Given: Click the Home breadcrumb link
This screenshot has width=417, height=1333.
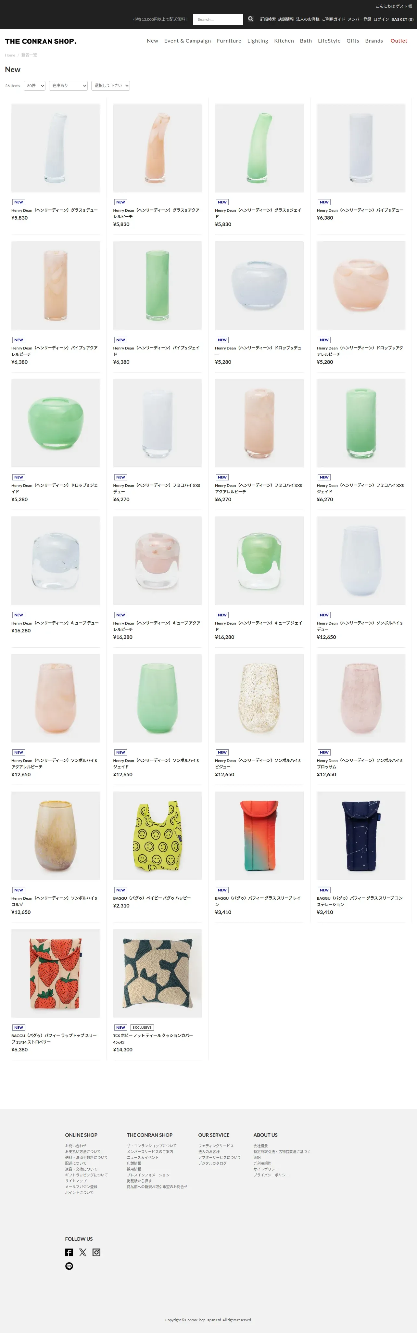Looking at the screenshot, I should click(x=10, y=55).
